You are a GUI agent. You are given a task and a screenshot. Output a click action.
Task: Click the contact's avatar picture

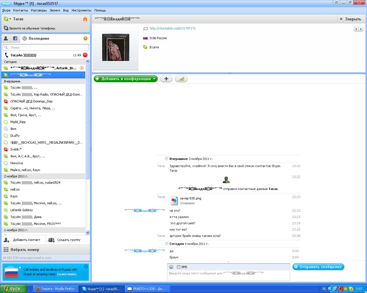coord(116,47)
